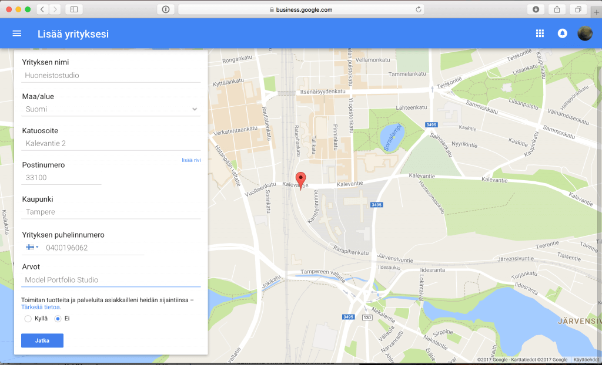The height and width of the screenshot is (365, 602).
Task: Select the Ei radio button
Action: pos(58,319)
